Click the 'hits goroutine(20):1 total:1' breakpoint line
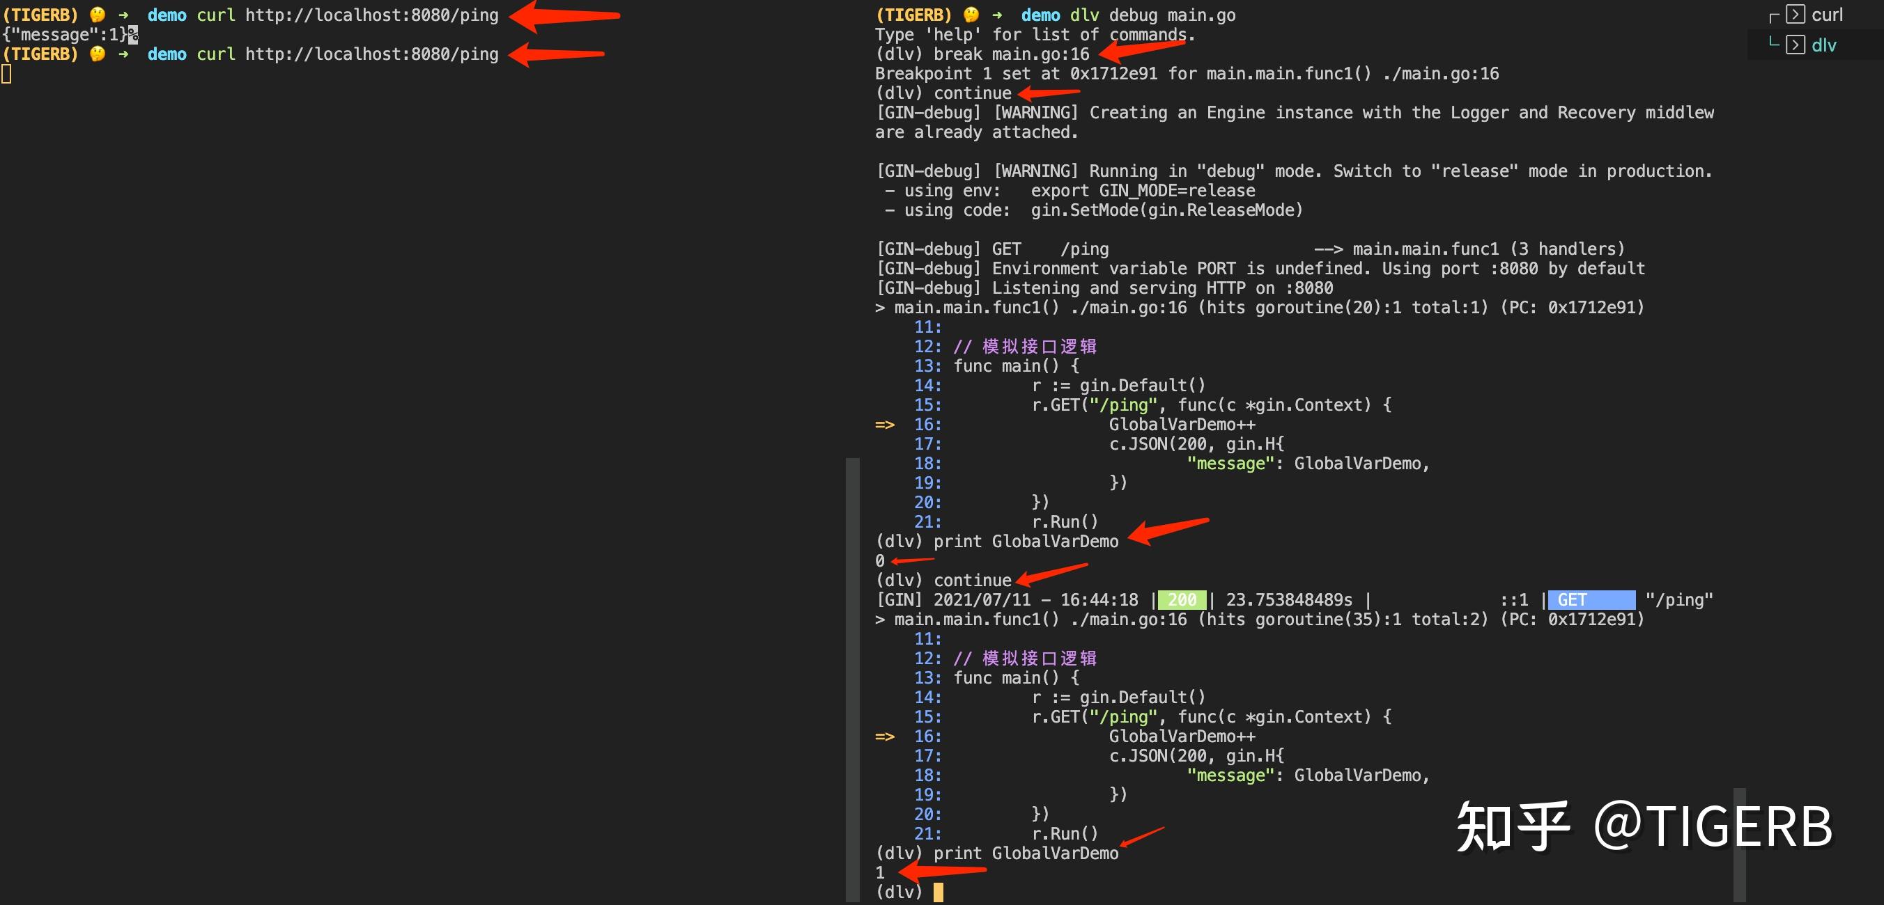The height and width of the screenshot is (905, 1884). pyautogui.click(x=1260, y=308)
